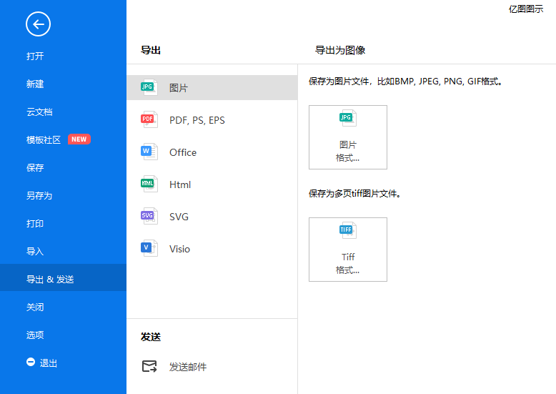Image resolution: width=556 pixels, height=394 pixels.
Task: Click the 导出 section heading
Action: point(151,50)
